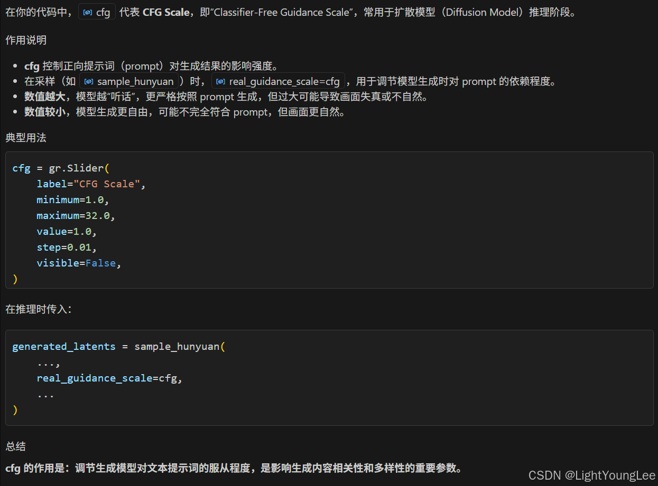Open the real_guidance_scale=cfg symbol link

click(278, 81)
